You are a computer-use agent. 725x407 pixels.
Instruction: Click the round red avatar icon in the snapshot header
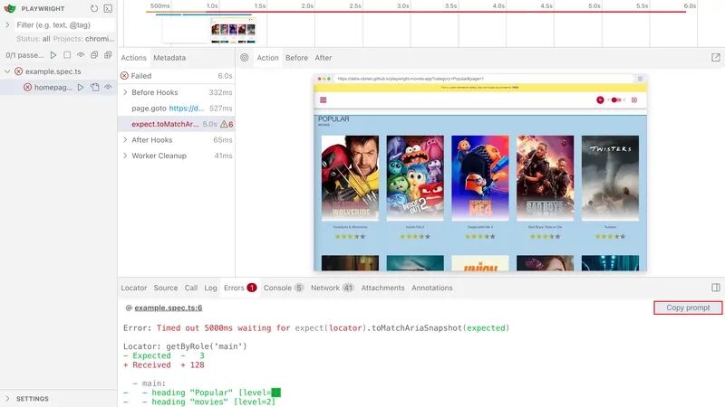pos(600,99)
